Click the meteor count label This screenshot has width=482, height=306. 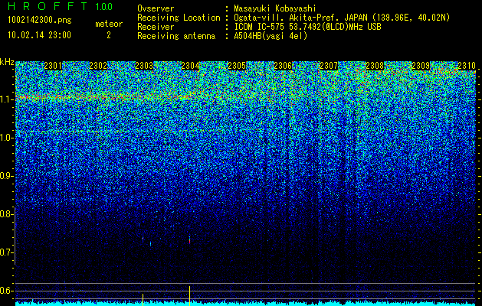[109, 24]
